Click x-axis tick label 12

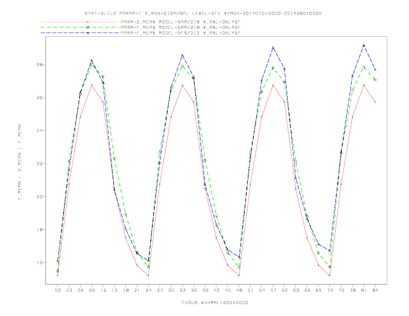103,290
